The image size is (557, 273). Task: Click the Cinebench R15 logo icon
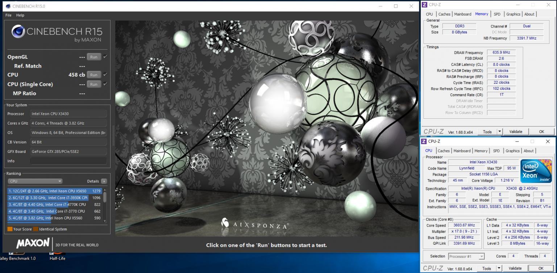pyautogui.click(x=18, y=32)
